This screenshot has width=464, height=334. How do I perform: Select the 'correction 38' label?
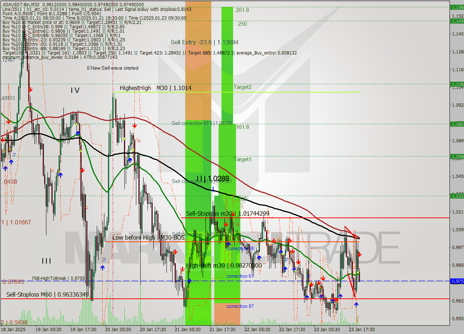tap(240, 248)
